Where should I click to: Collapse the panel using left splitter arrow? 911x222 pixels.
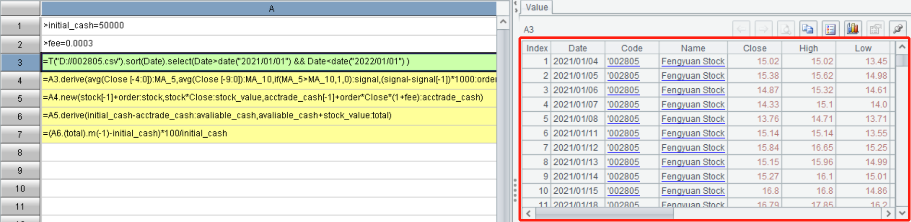(x=516, y=4)
